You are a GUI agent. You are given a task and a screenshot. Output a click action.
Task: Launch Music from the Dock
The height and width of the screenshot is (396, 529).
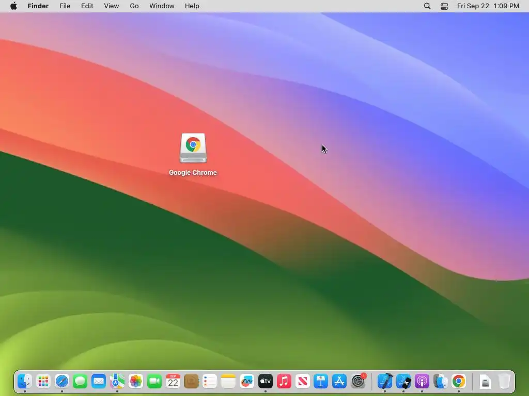pos(284,381)
